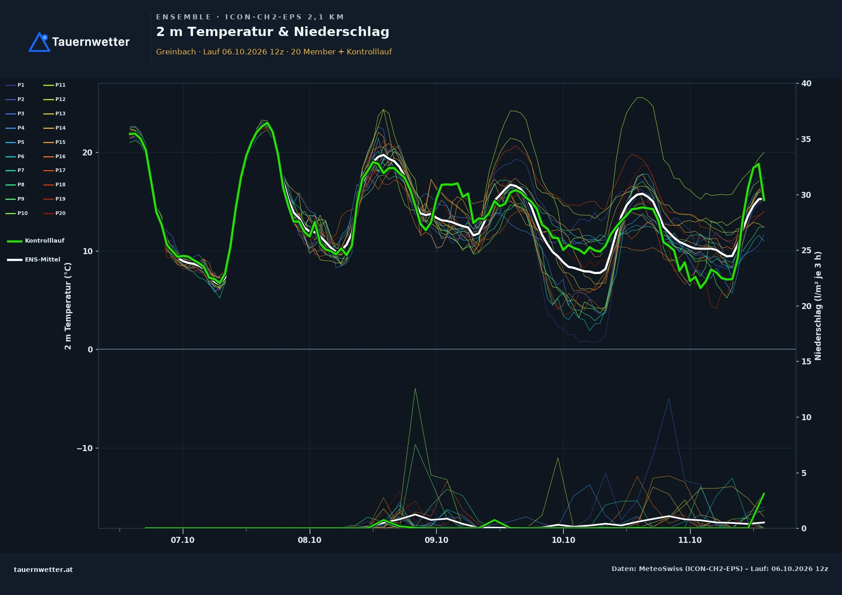Click legend entry P8

(15, 184)
